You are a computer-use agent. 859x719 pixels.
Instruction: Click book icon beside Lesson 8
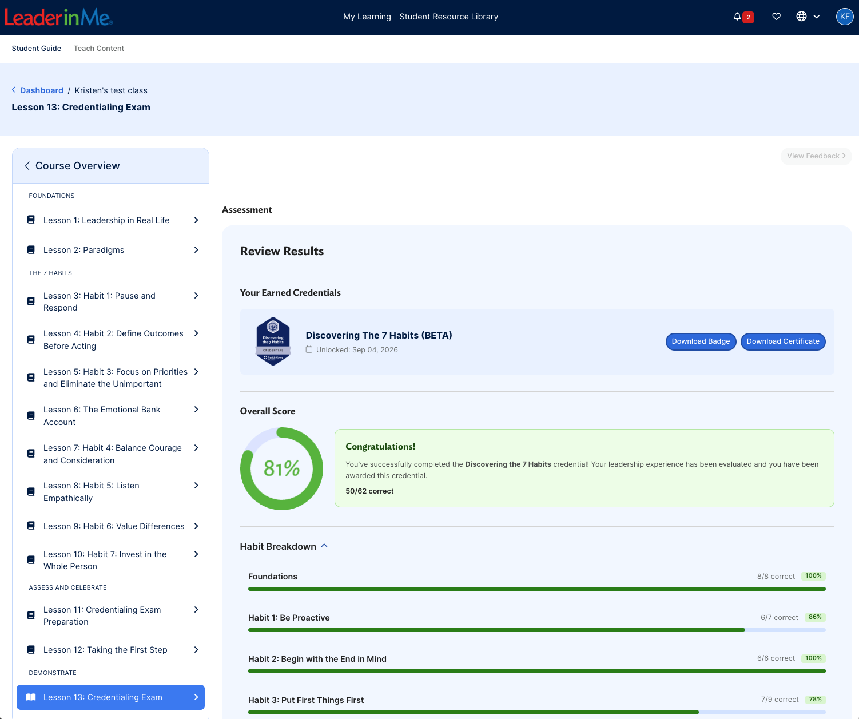[31, 492]
